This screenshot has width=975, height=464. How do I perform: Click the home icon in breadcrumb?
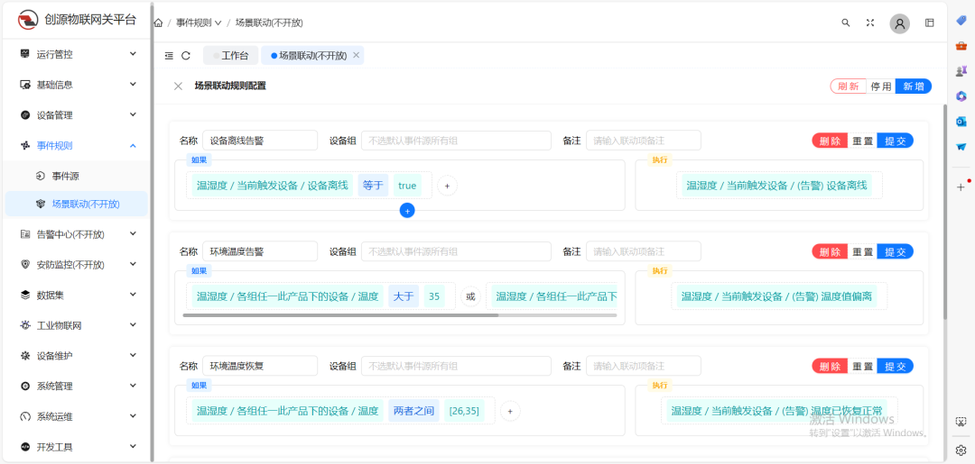click(x=159, y=23)
